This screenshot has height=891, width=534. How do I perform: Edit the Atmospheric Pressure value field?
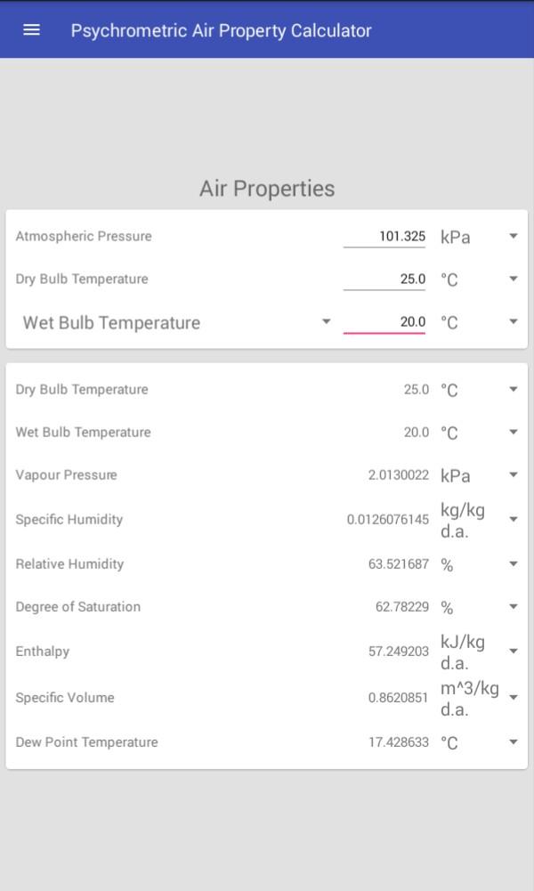pos(384,237)
